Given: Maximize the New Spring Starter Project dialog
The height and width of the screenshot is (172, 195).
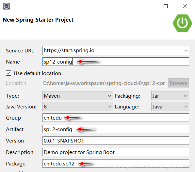Looking at the screenshot, I should pyautogui.click(x=166, y=6).
